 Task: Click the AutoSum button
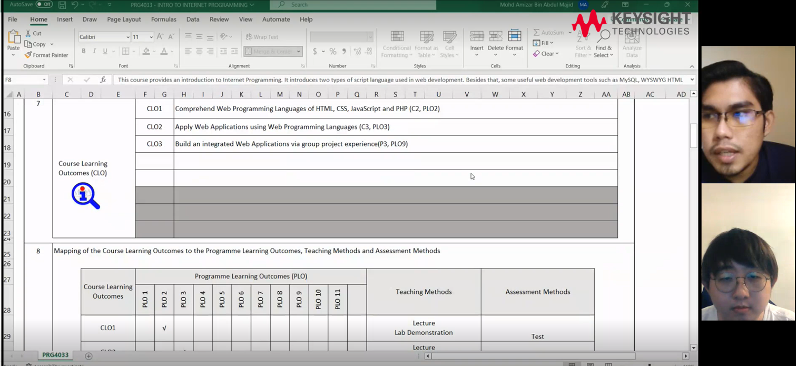549,33
